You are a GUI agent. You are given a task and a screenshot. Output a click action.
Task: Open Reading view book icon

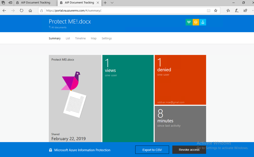208,11
